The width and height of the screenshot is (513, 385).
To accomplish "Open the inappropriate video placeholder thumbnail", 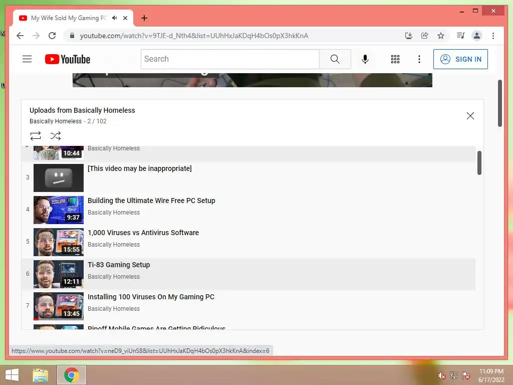I will [x=59, y=178].
